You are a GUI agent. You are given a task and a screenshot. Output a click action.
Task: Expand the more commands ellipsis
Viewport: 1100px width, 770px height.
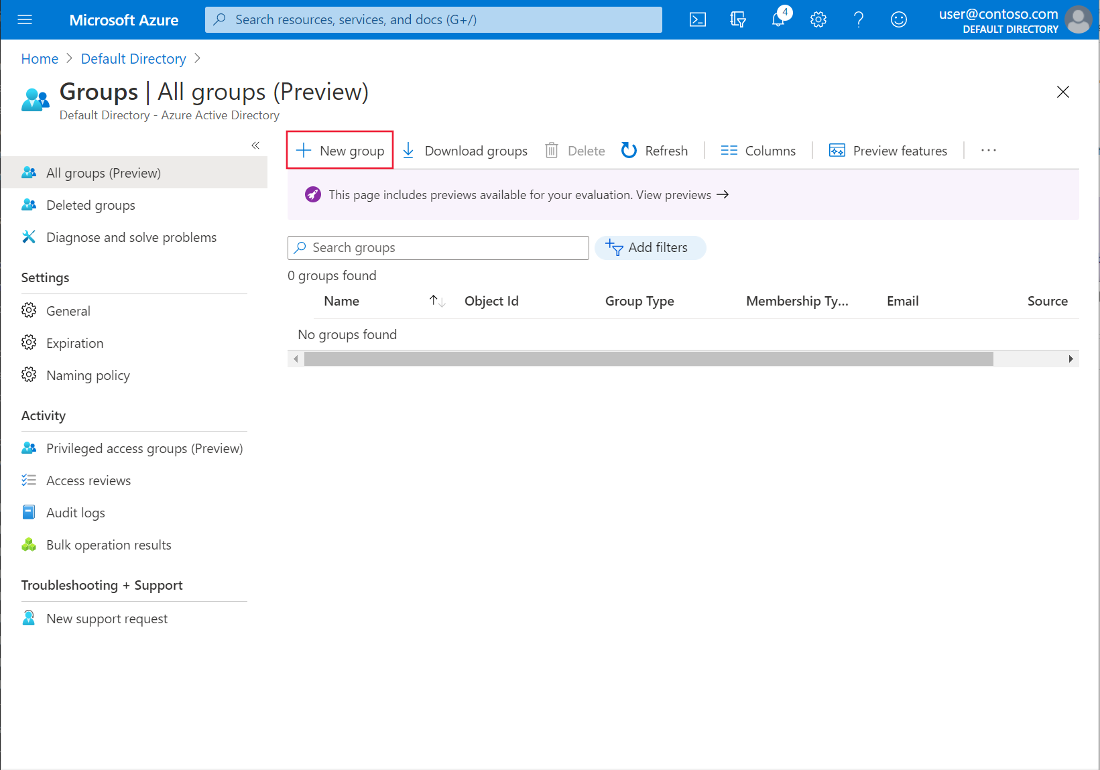[x=988, y=150]
